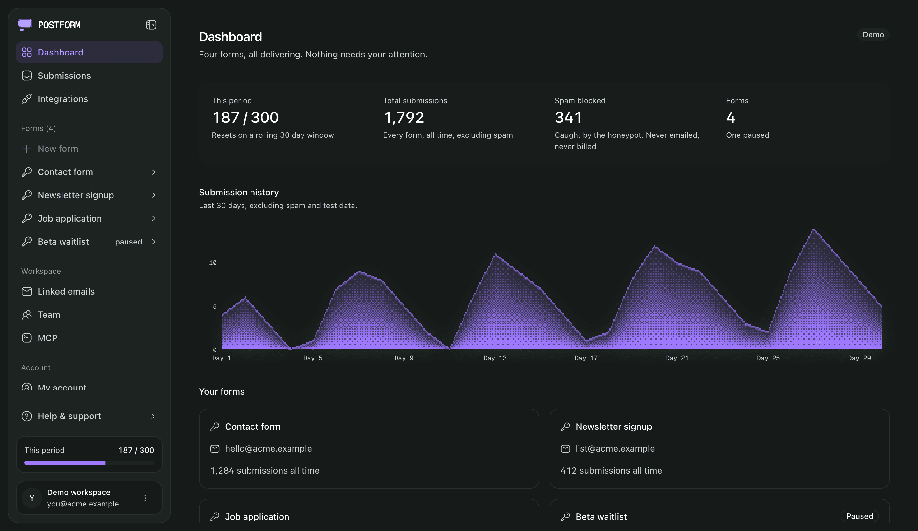Click the Day 13 axis label
The image size is (918, 531).
pyautogui.click(x=495, y=358)
